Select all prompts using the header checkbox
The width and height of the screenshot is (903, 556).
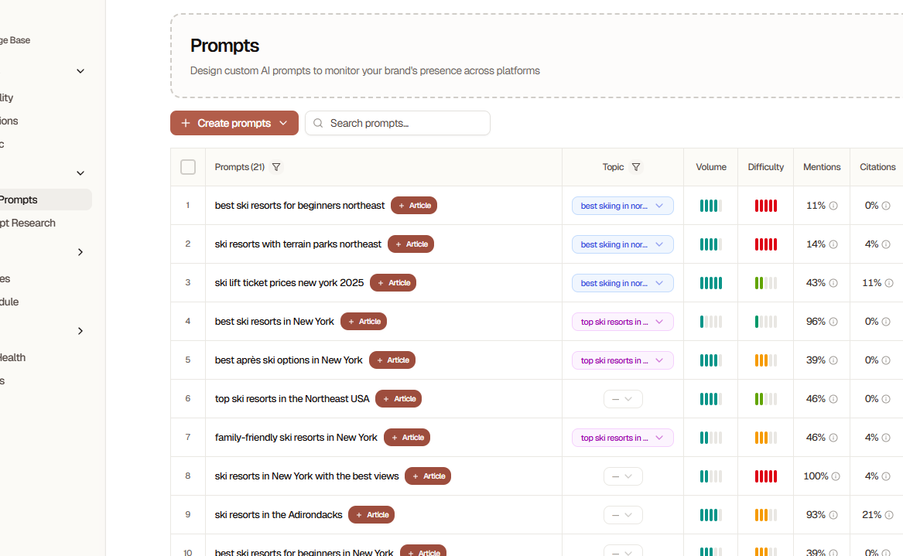tap(188, 166)
